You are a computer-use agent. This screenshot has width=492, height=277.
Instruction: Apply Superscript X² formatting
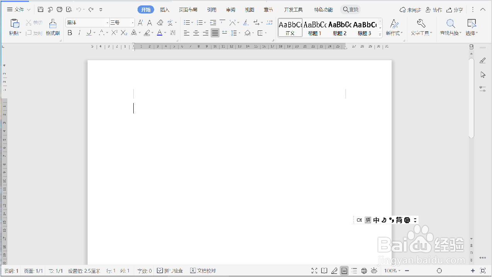click(114, 33)
